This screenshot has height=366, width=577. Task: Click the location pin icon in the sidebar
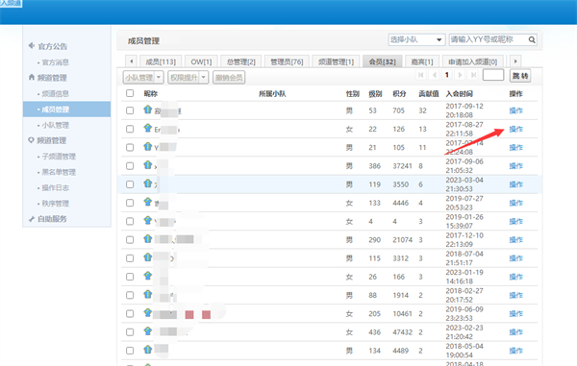click(31, 140)
